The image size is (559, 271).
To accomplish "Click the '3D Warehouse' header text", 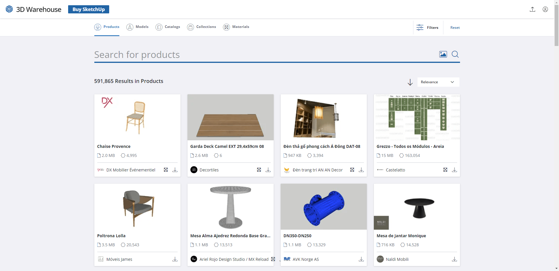I will click(x=39, y=10).
